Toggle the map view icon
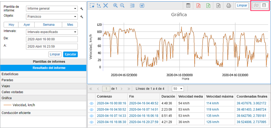Viewport: 271px width, 128px height. 256,5
